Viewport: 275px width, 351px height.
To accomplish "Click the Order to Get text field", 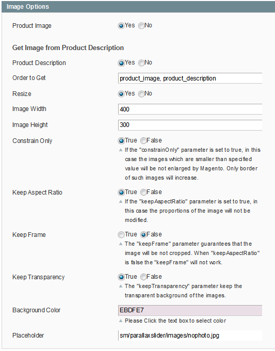I will (190, 78).
